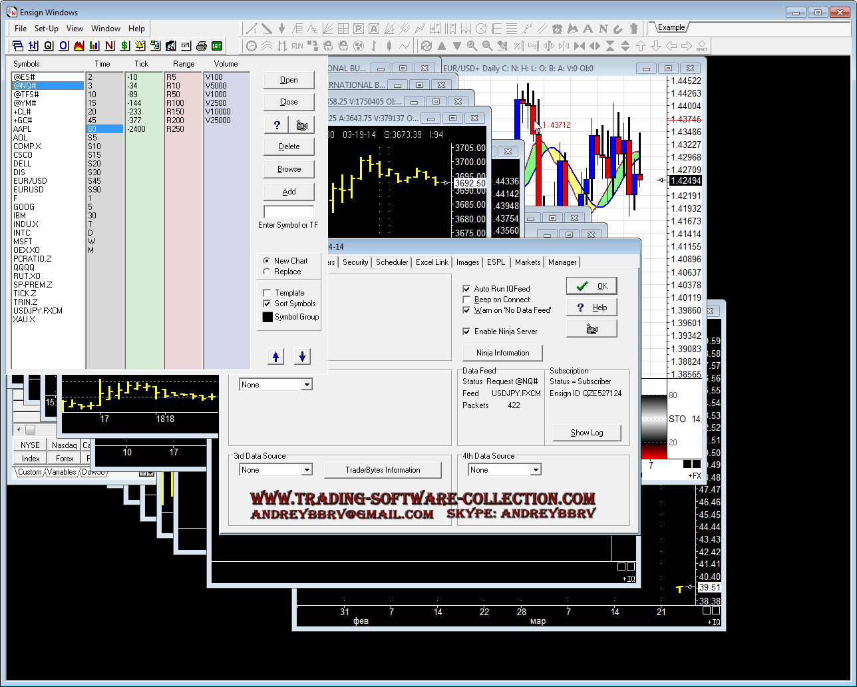Select the Replace radio button
The image size is (857, 687).
[267, 272]
